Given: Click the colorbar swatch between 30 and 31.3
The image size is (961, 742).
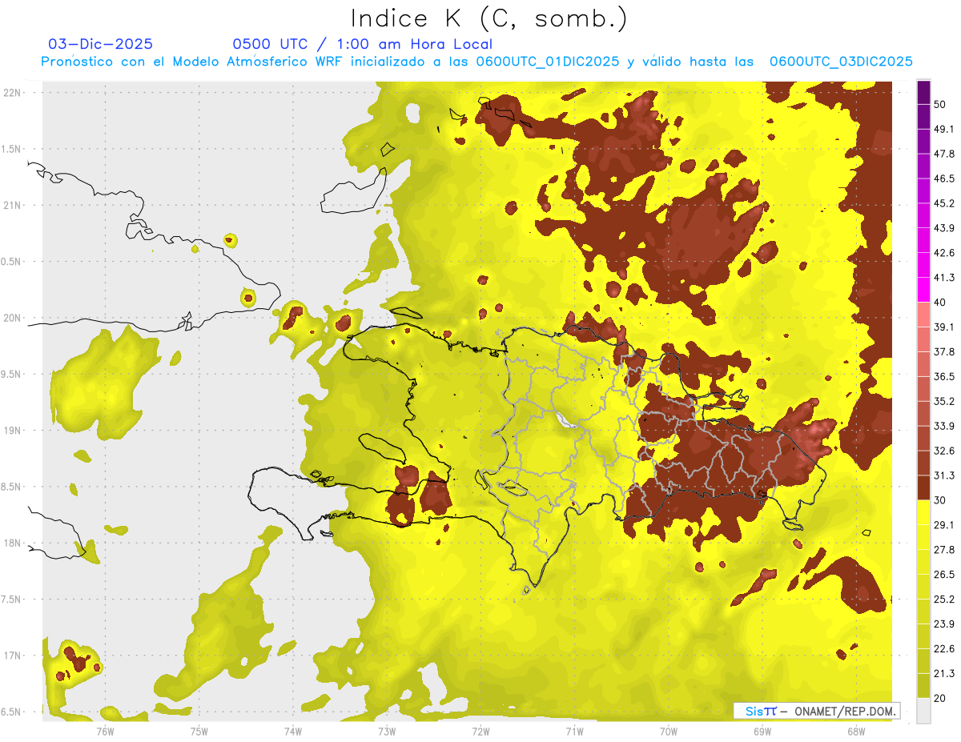Looking at the screenshot, I should click(x=923, y=487).
